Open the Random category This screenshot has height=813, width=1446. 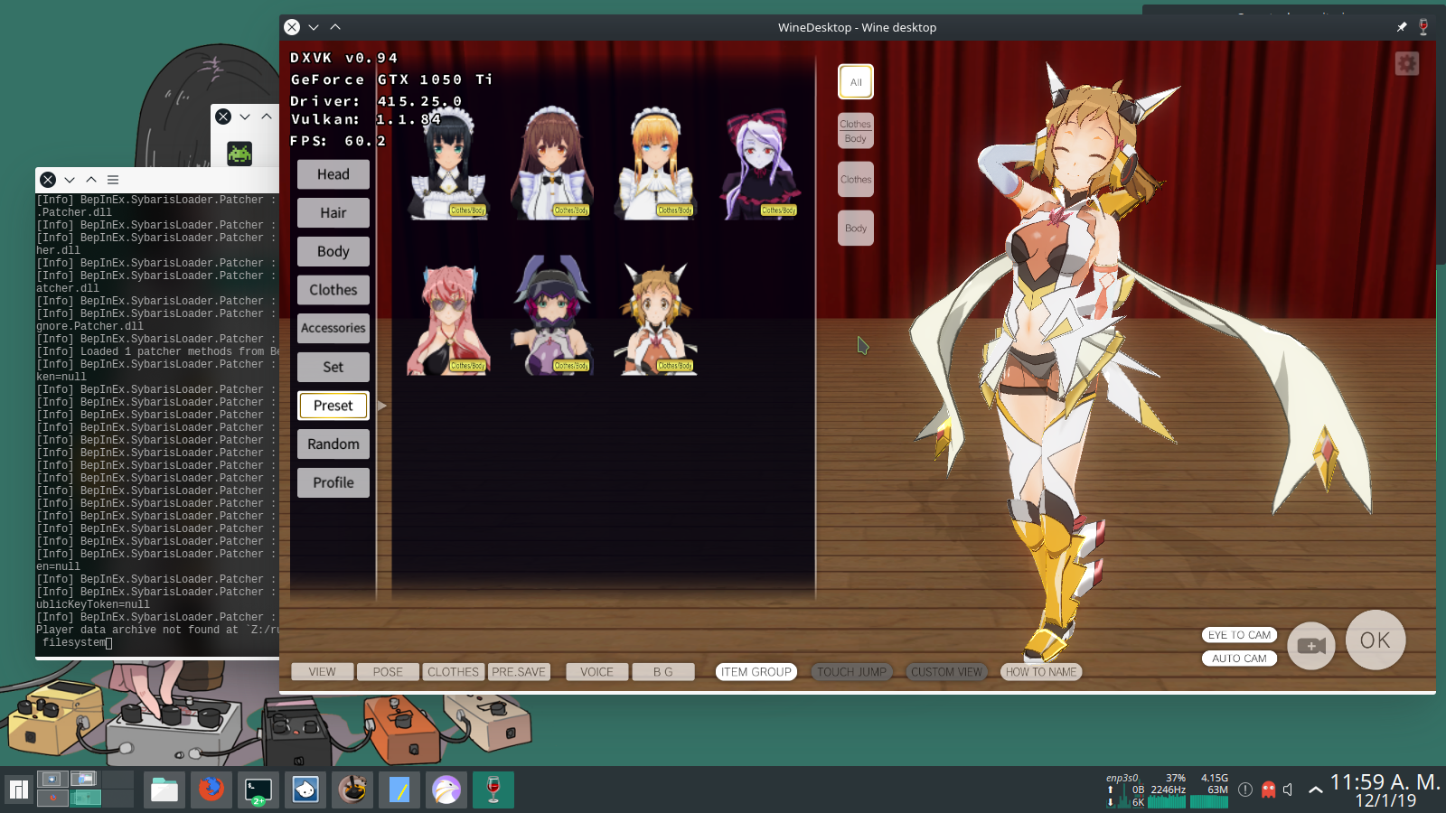pyautogui.click(x=333, y=444)
